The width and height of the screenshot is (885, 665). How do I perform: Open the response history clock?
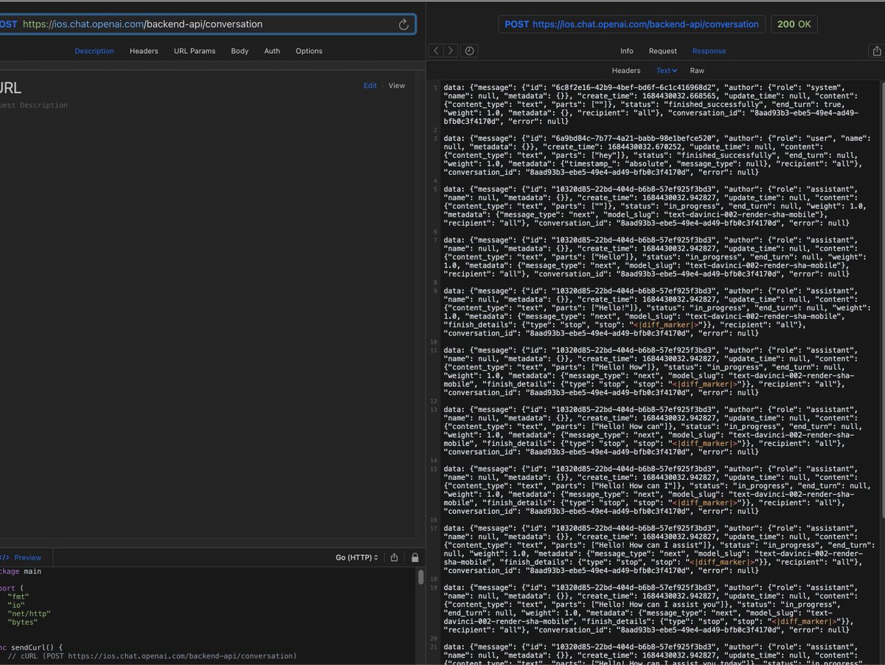[x=469, y=51]
